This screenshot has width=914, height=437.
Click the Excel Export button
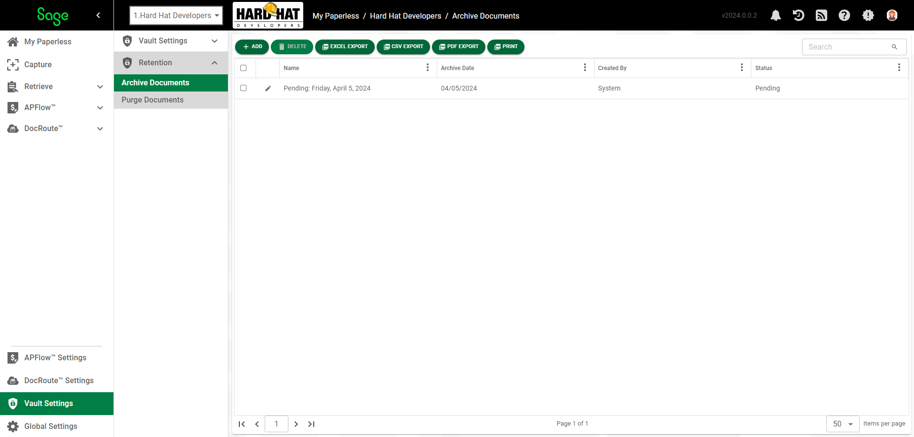pyautogui.click(x=345, y=47)
